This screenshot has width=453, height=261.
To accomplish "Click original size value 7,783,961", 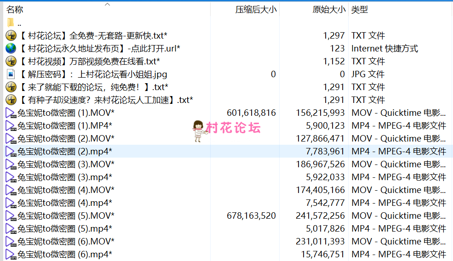I will [325, 151].
